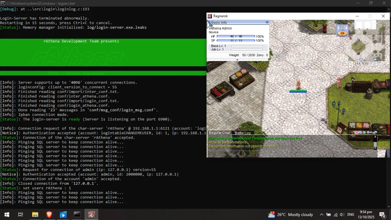
Task: Click the Ragnarok window title icon
Action: click(210, 16)
